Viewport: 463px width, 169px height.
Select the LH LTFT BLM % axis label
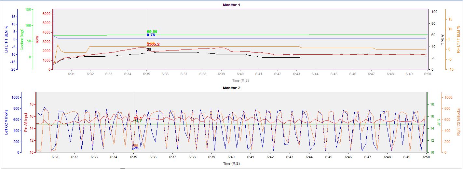coord(6,39)
